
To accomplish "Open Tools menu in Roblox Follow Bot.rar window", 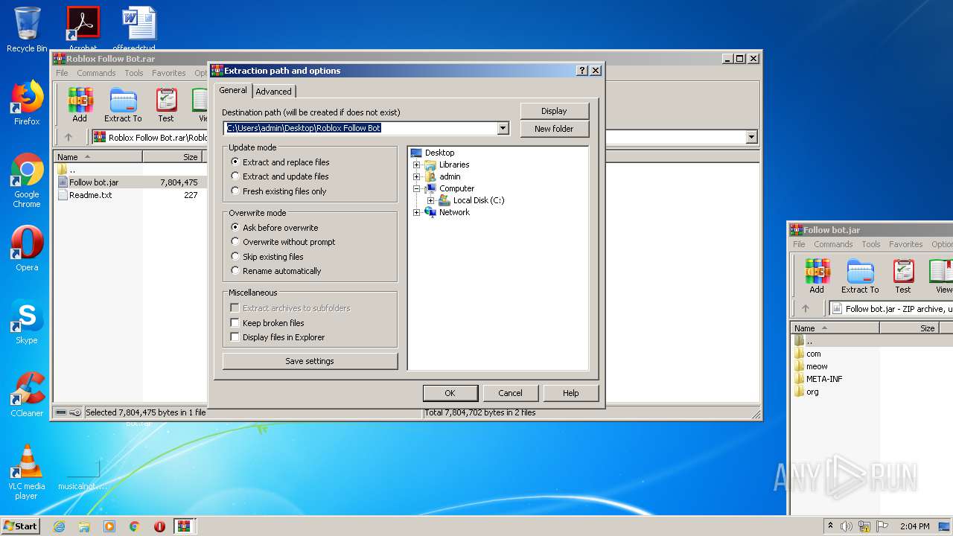I will 134,73.
